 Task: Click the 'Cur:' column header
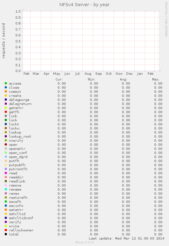(x=59, y=80)
